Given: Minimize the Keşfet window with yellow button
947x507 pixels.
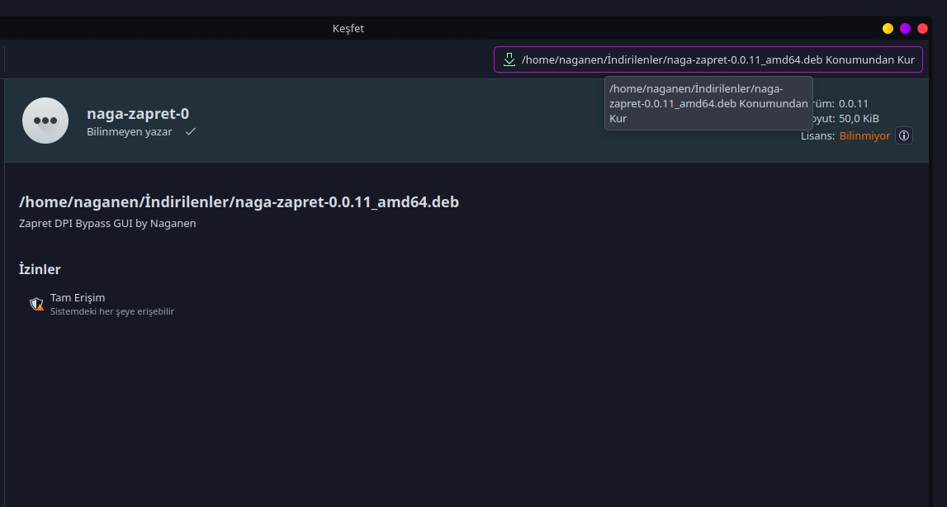Looking at the screenshot, I should coord(888,28).
